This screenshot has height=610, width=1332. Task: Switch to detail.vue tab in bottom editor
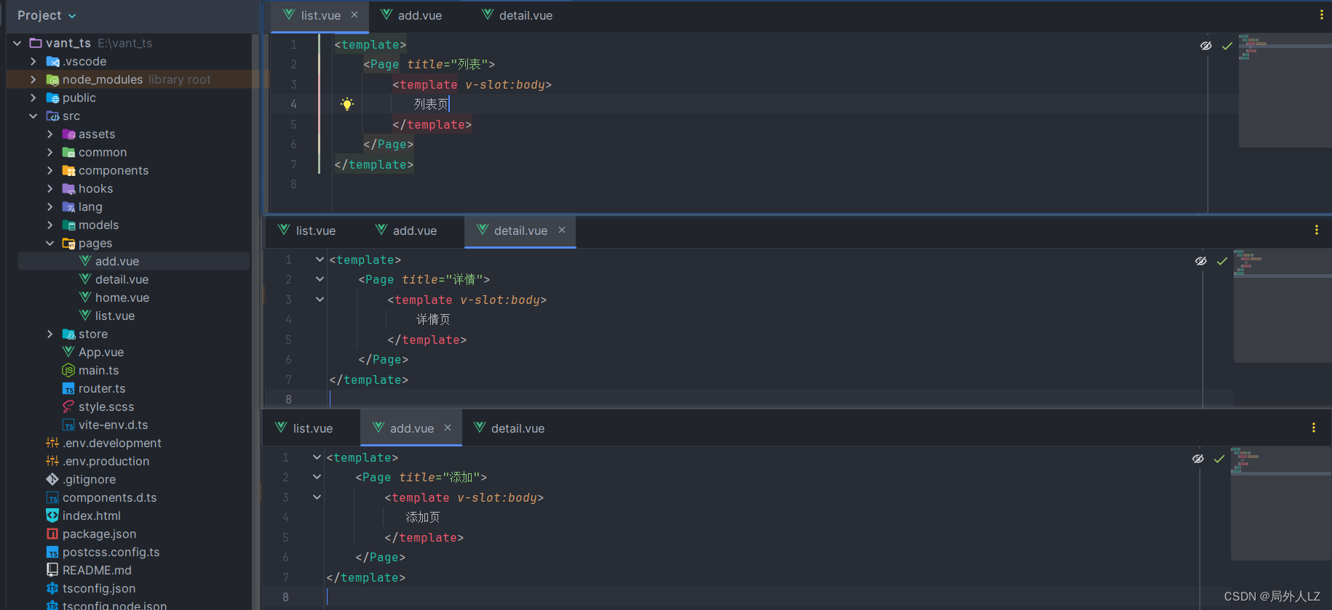(510, 429)
